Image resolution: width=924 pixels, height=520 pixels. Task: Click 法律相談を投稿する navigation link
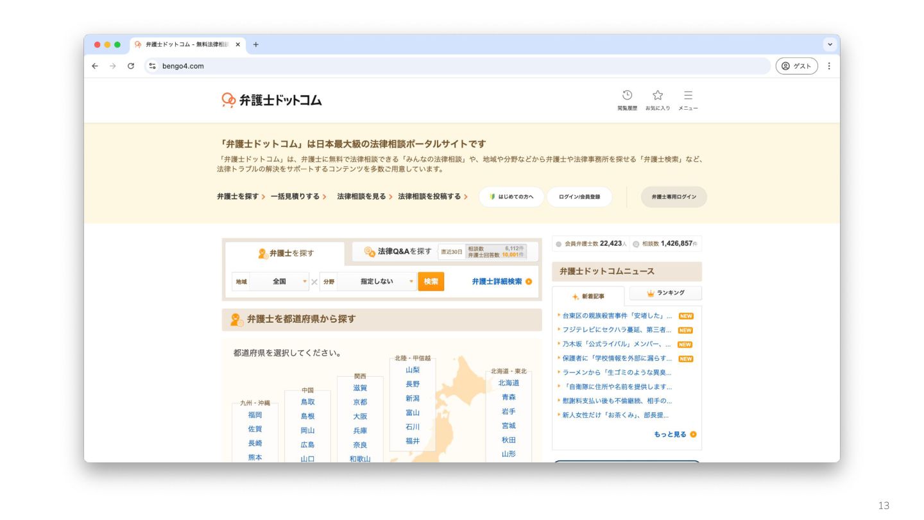(433, 196)
